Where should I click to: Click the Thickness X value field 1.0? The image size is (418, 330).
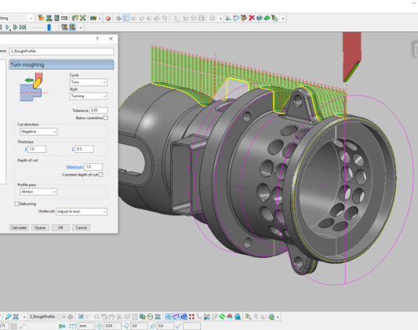(x=37, y=149)
